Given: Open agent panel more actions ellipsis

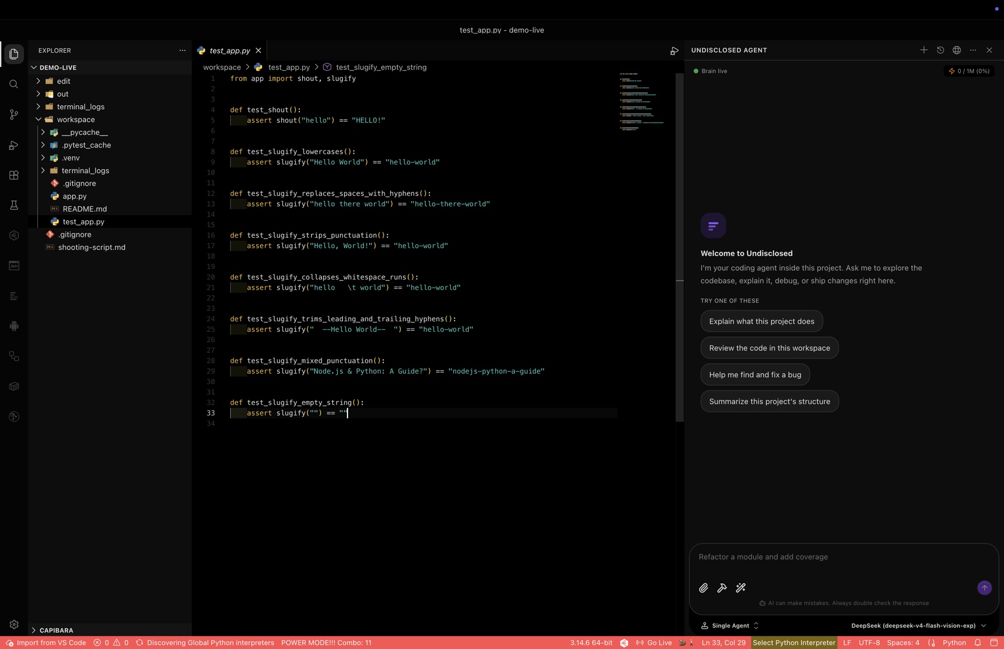Looking at the screenshot, I should point(973,50).
